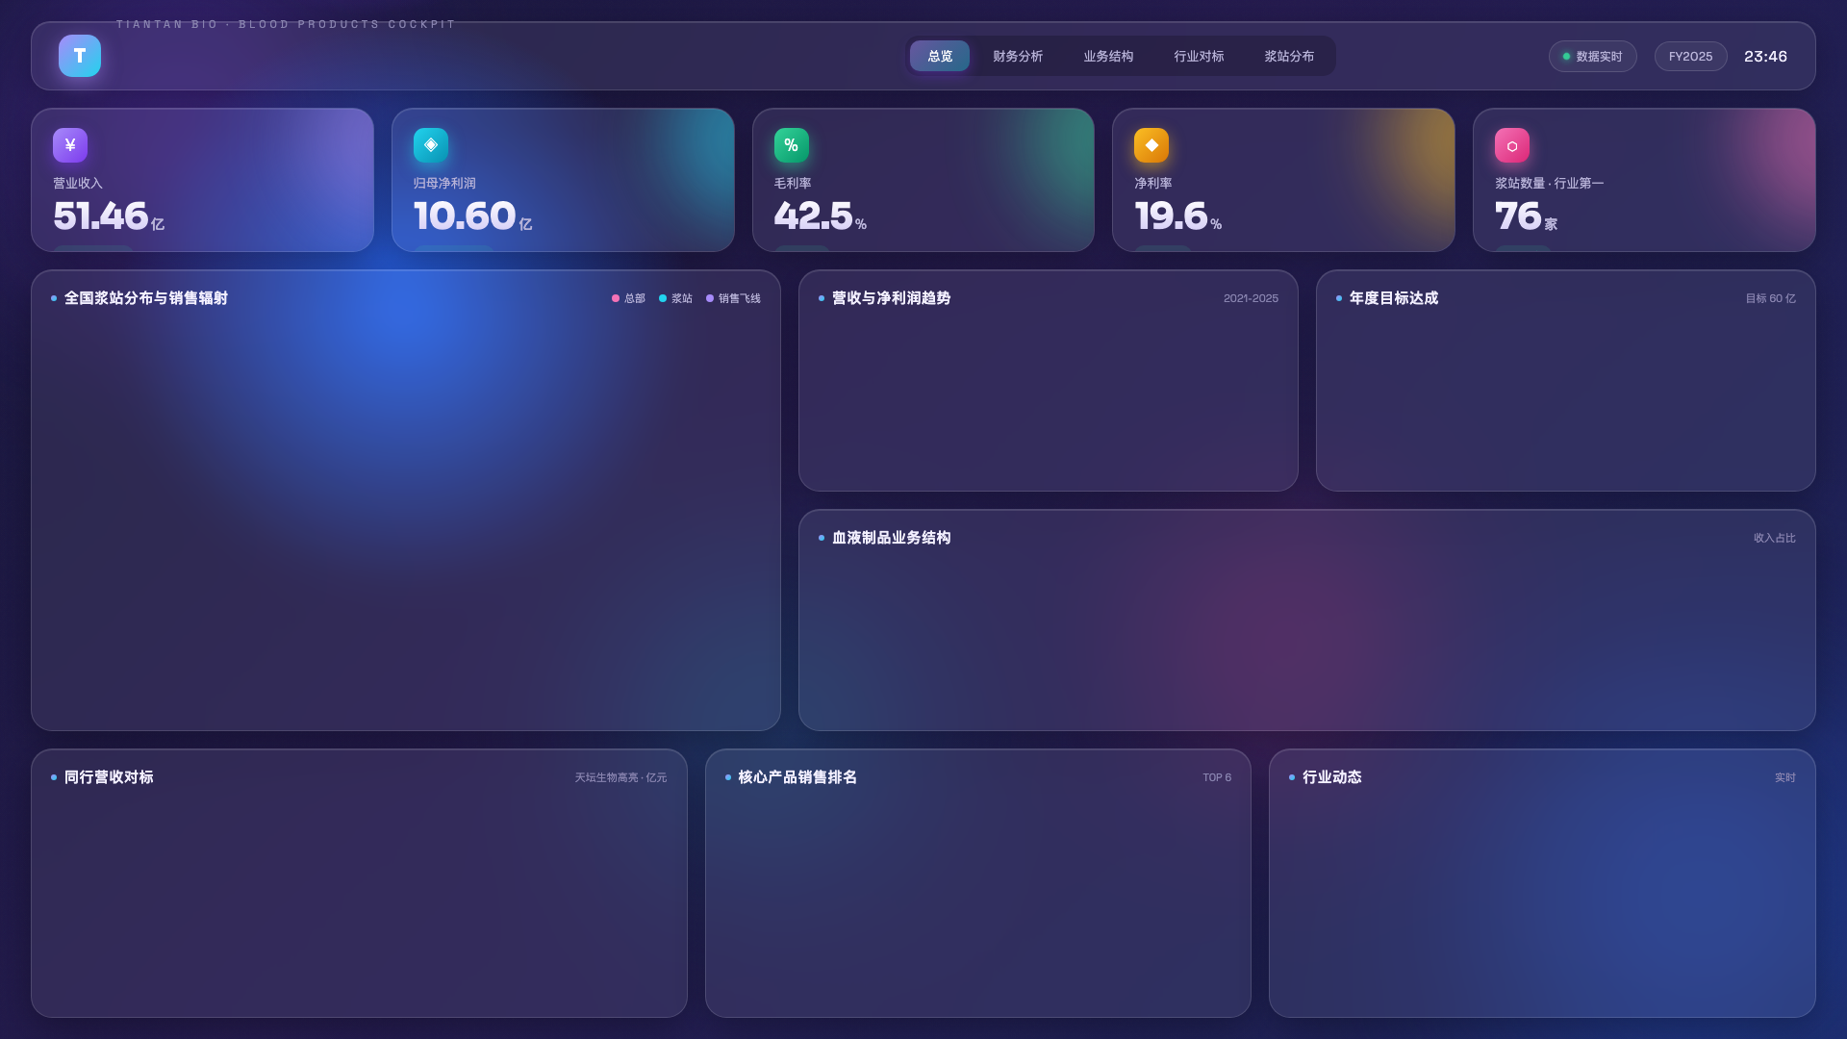Click the 收入占比 label
Screen dimensions: 1847x1039
point(1774,538)
